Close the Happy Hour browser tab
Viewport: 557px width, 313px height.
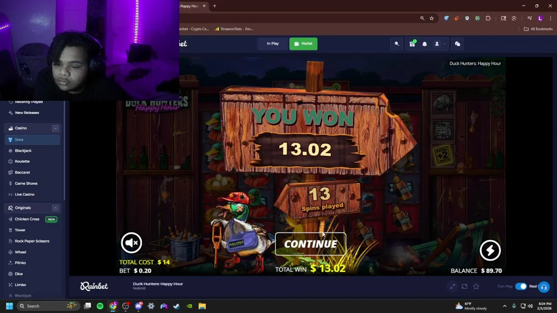(204, 6)
